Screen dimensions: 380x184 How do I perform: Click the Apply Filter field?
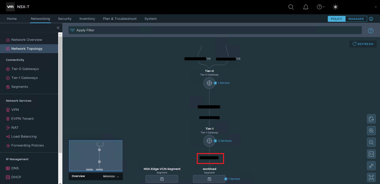coord(215,30)
